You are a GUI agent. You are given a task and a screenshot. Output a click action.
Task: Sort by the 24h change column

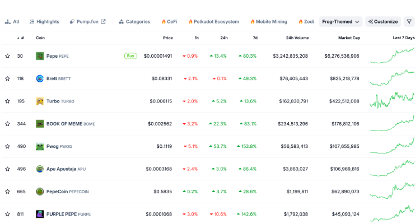point(224,38)
